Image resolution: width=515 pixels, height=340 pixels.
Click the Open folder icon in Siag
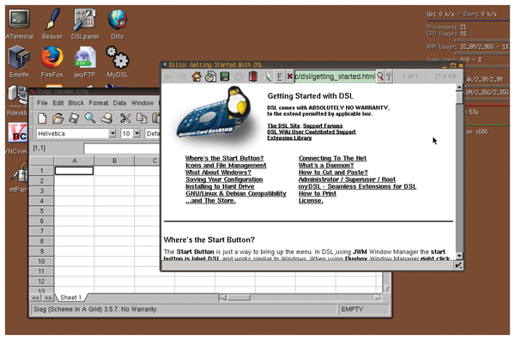58,118
